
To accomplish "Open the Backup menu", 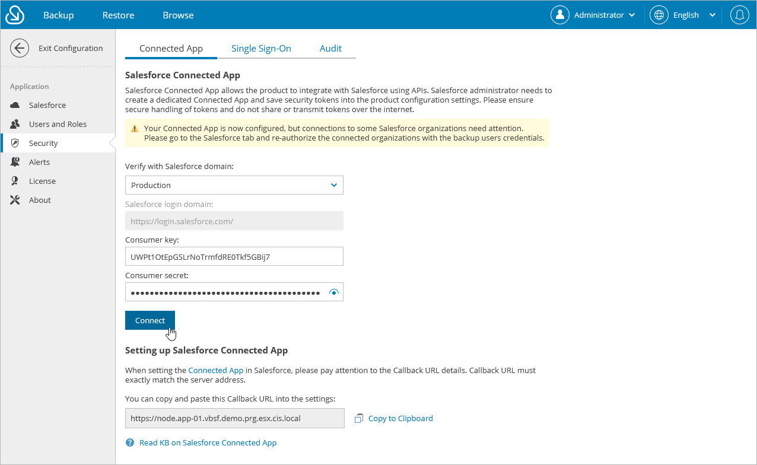I will [x=58, y=15].
